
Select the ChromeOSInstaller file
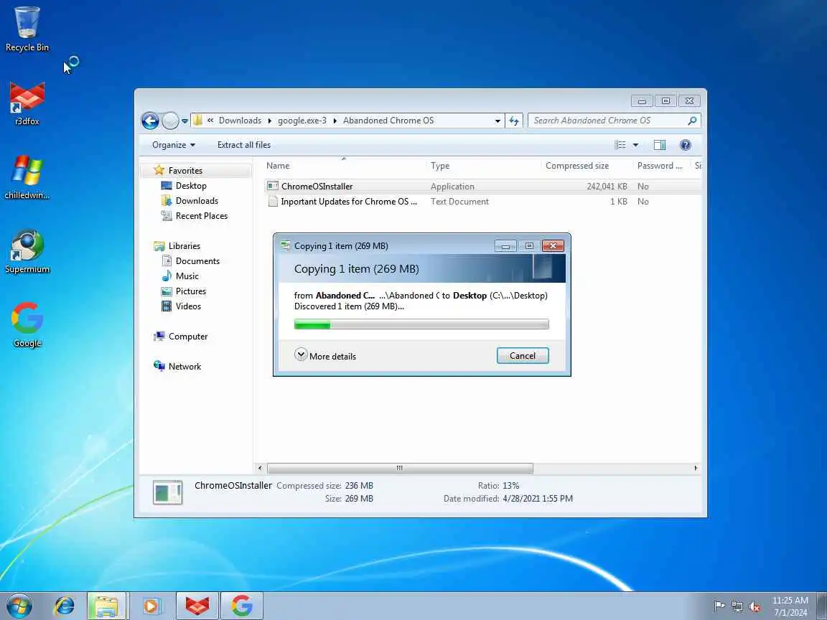click(x=482, y=186)
